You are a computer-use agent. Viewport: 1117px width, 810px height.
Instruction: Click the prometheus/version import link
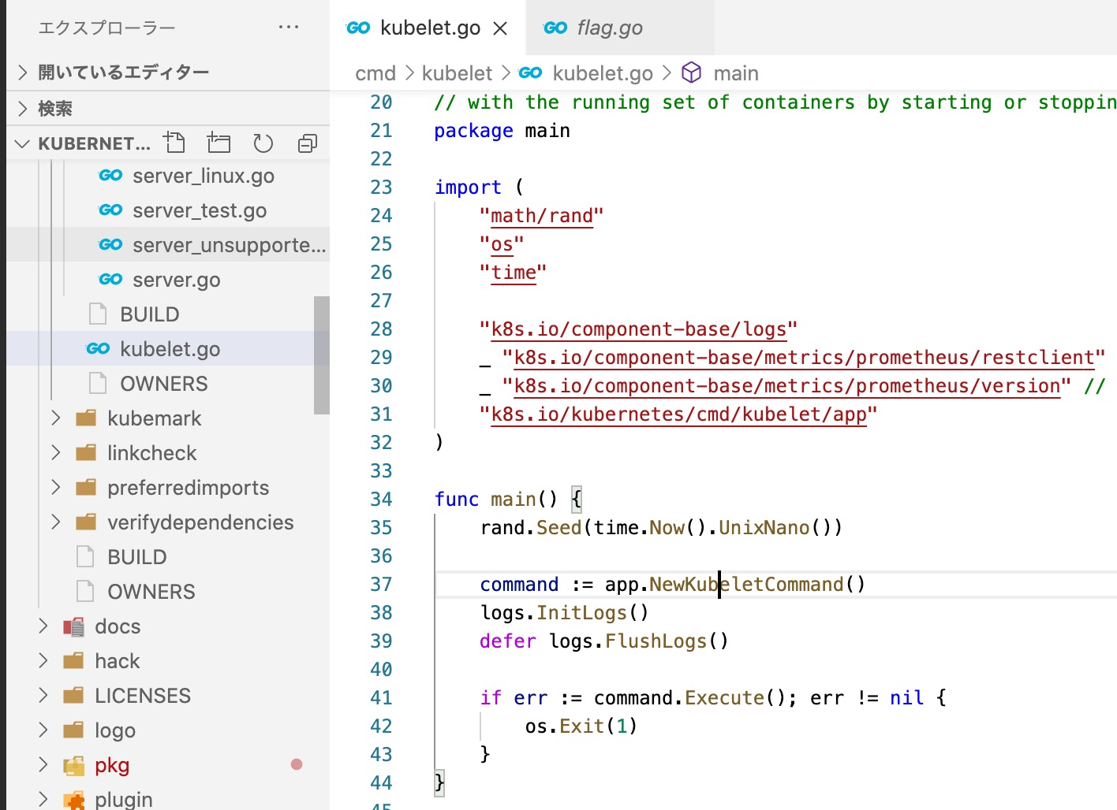click(787, 385)
